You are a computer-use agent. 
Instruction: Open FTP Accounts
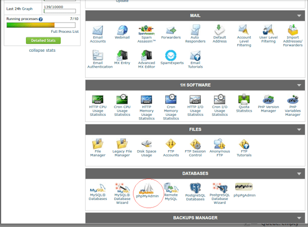click(x=171, y=148)
